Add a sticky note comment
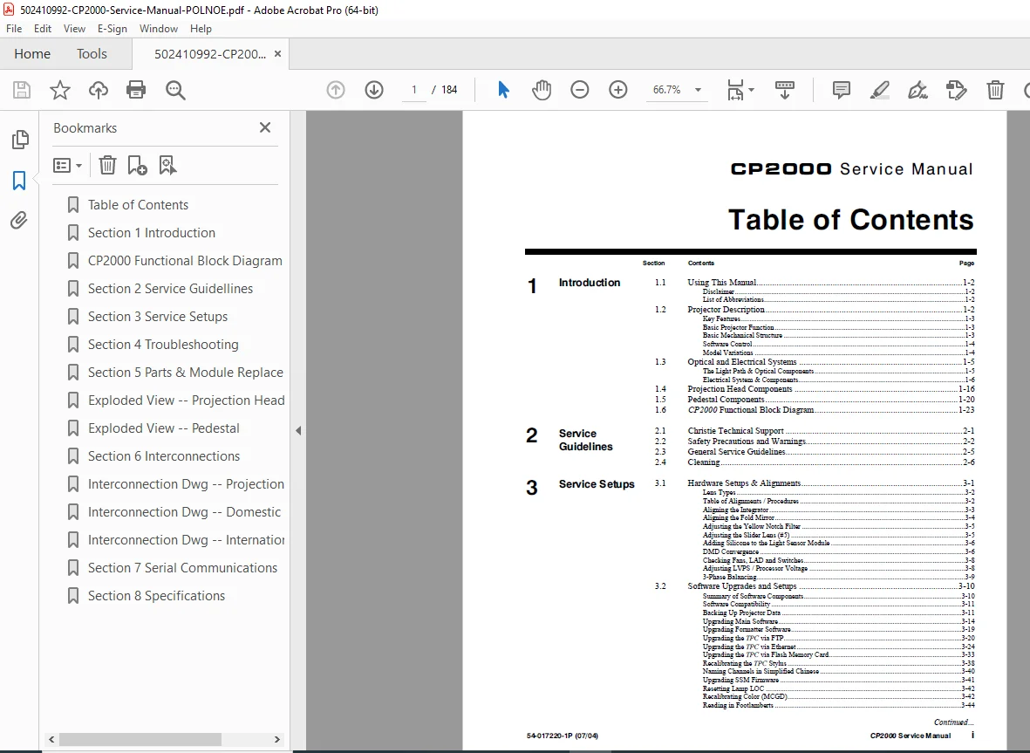This screenshot has height=753, width=1030. tap(841, 89)
